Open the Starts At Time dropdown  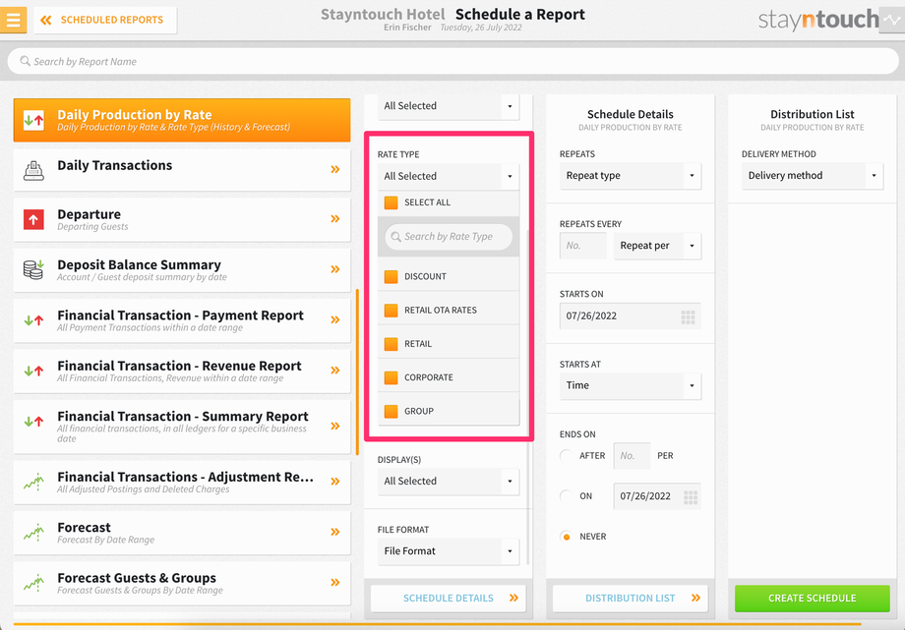(631, 385)
